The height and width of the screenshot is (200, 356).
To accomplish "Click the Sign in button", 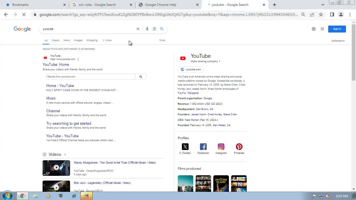I will [x=337, y=29].
